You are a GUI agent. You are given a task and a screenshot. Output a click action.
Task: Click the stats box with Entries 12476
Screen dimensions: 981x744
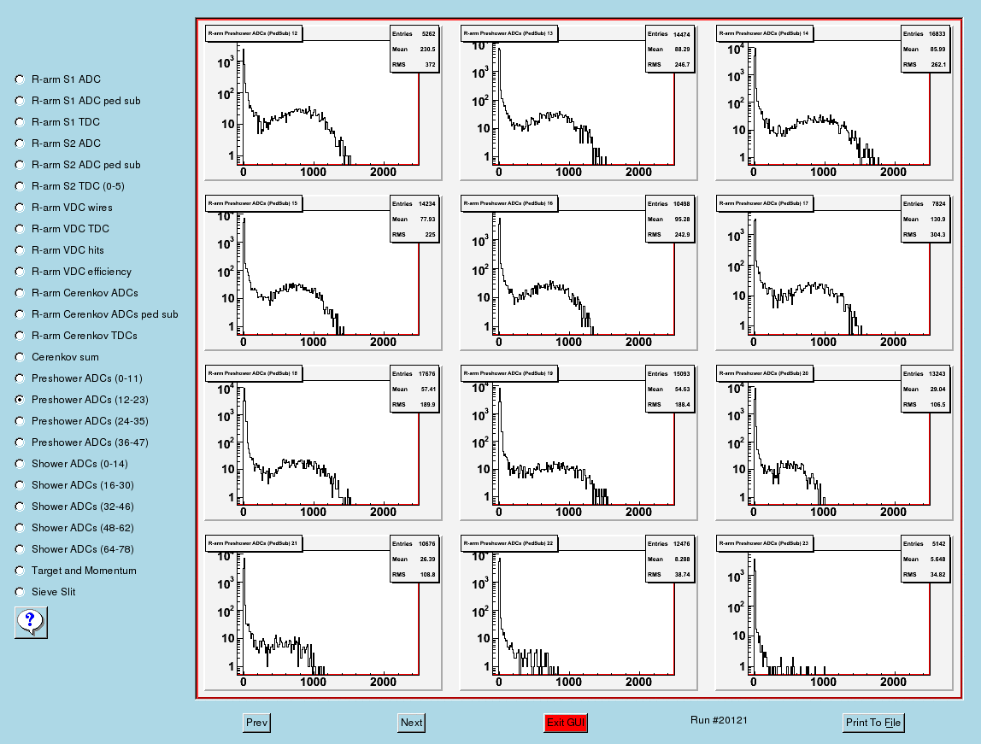coord(669,559)
